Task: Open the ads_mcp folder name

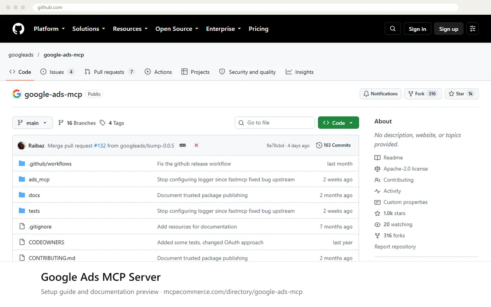Action: [39, 179]
